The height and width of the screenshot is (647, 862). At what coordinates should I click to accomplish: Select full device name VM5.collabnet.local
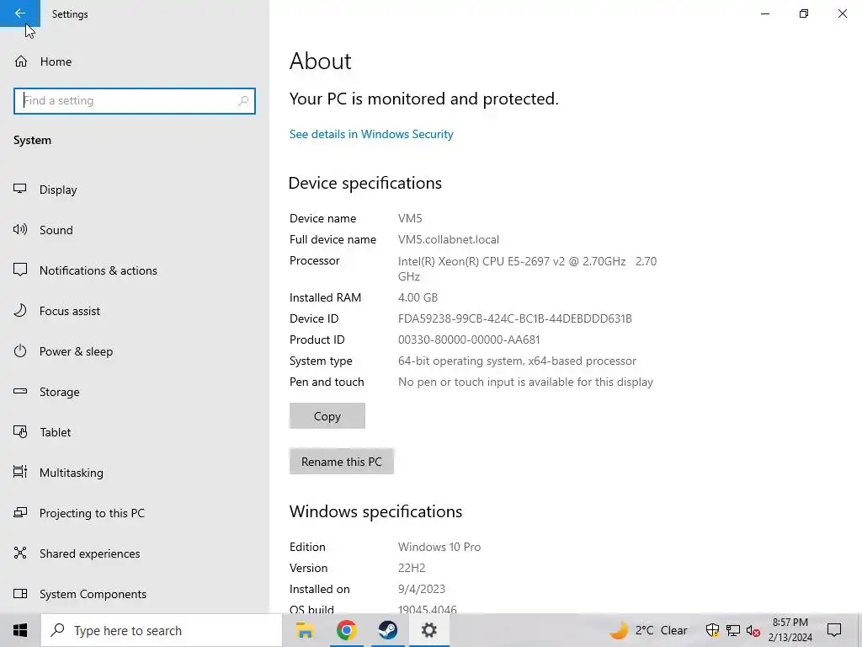pos(449,240)
